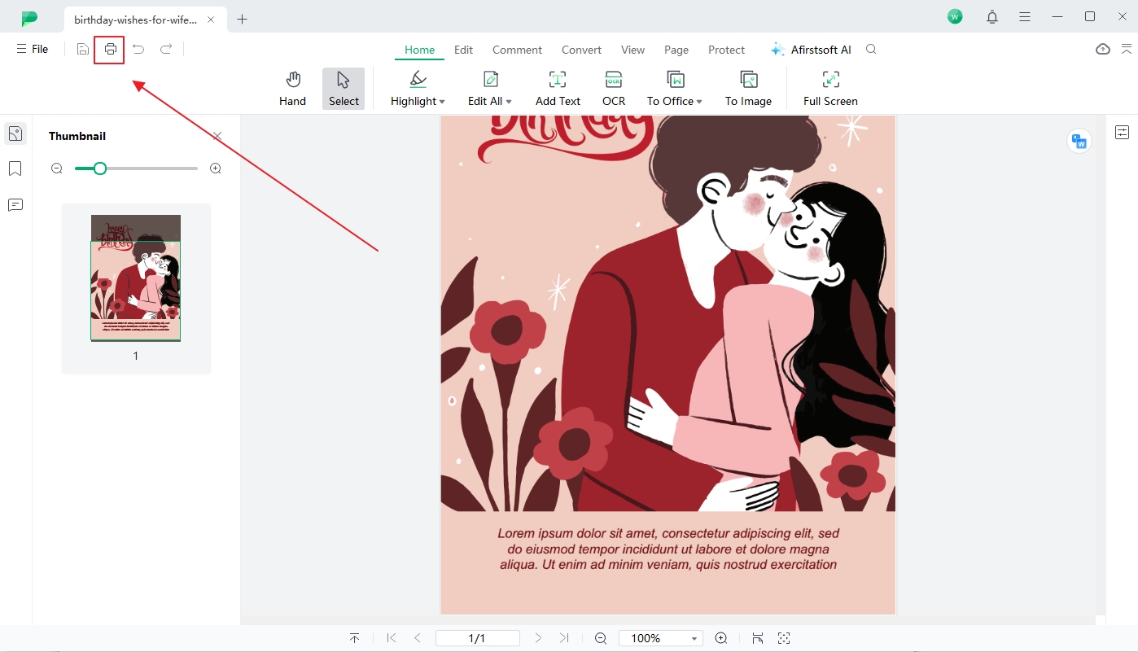Click the vertical scrollbar of document view
The width and height of the screenshot is (1138, 652).
point(1101,365)
